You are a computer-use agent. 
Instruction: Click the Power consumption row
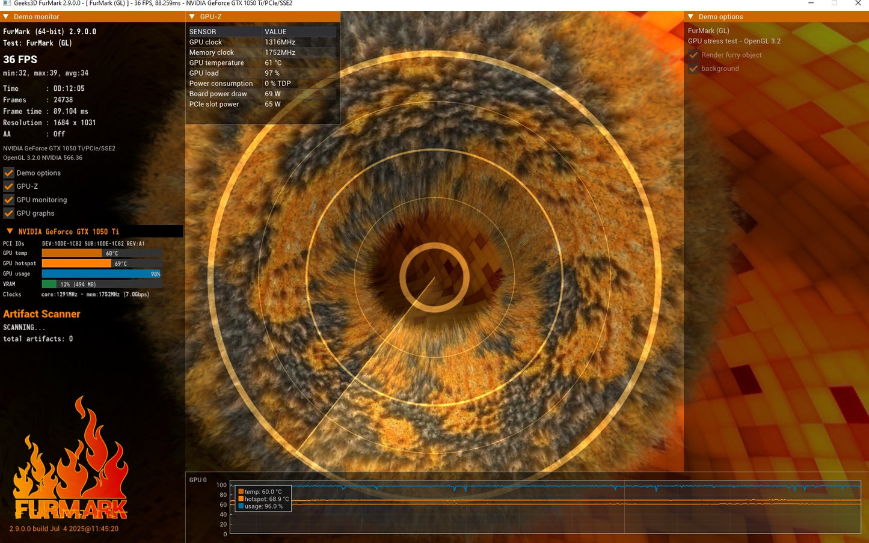pyautogui.click(x=262, y=84)
